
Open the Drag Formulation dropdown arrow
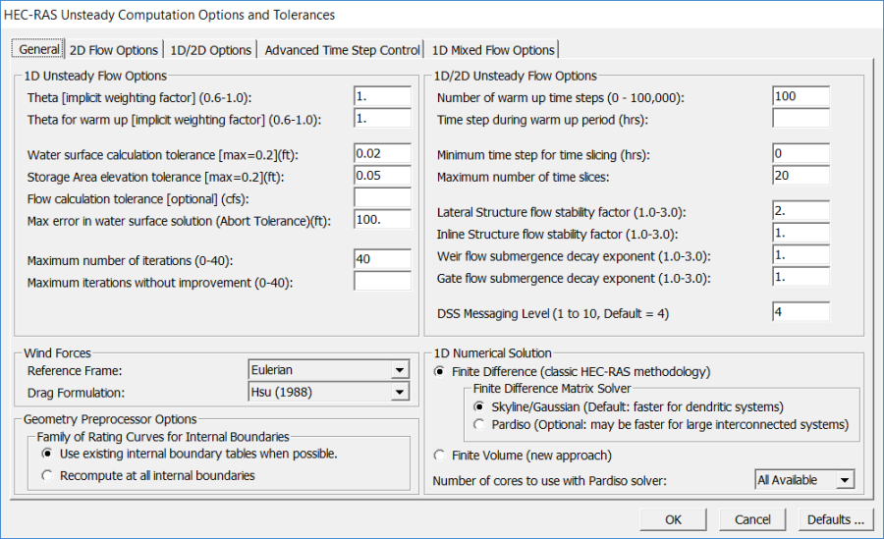tap(400, 392)
